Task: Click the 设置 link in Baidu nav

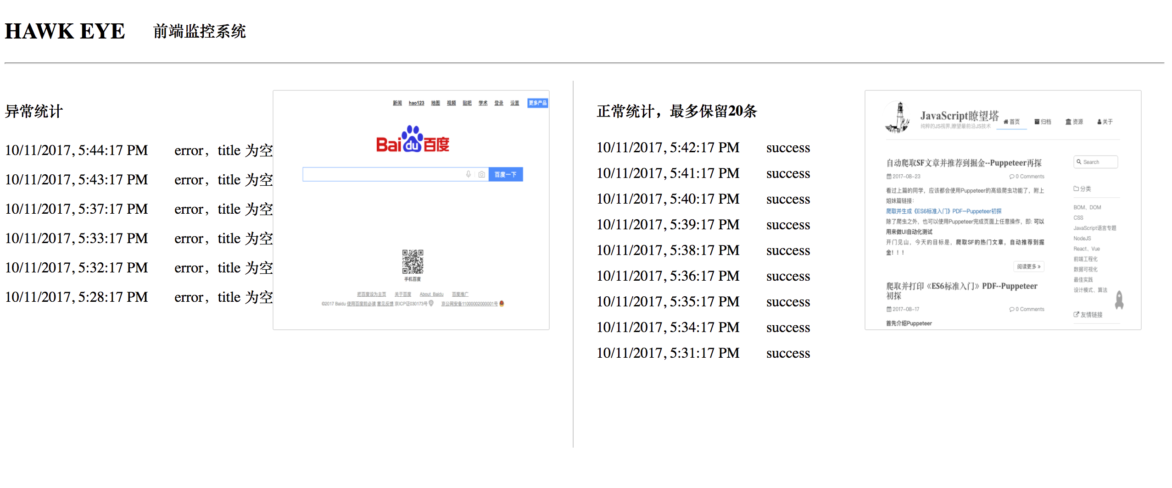Action: 515,103
